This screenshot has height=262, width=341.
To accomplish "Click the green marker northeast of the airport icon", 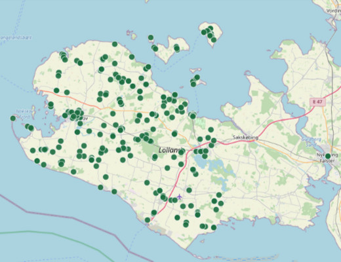I will pos(189,190).
